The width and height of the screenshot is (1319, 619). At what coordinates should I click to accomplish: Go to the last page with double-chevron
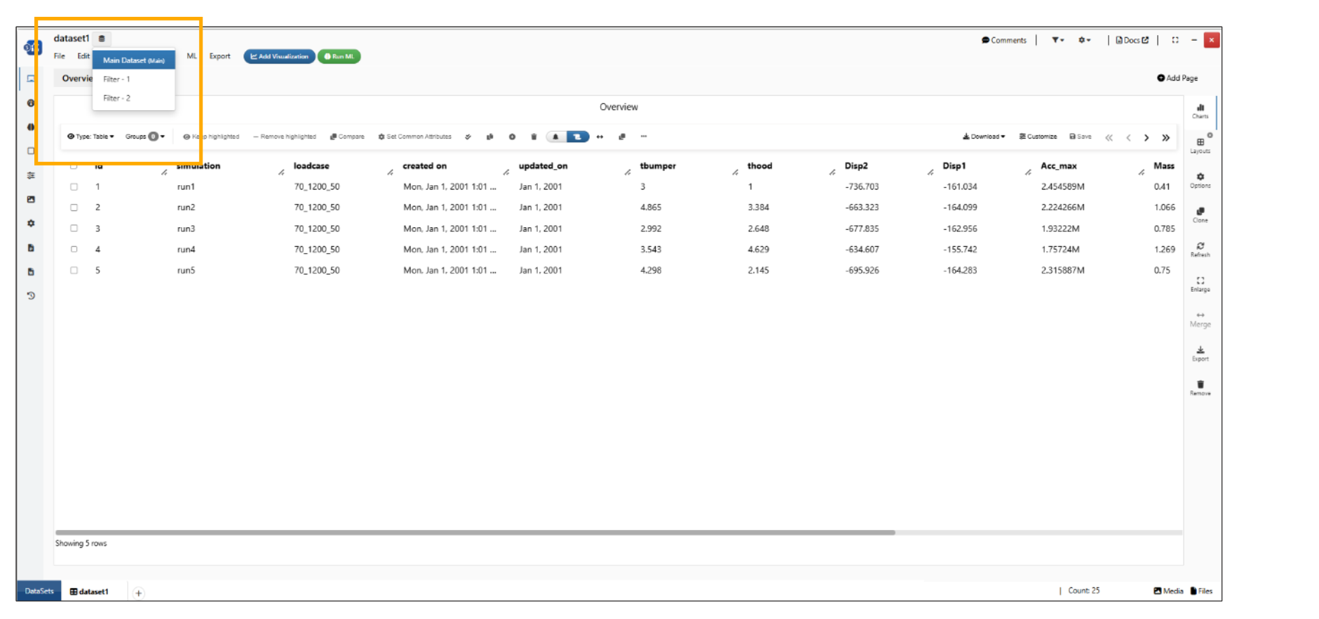(1165, 137)
